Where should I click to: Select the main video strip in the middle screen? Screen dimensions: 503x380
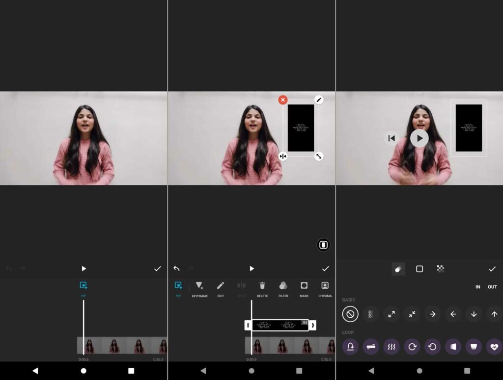tap(290, 345)
